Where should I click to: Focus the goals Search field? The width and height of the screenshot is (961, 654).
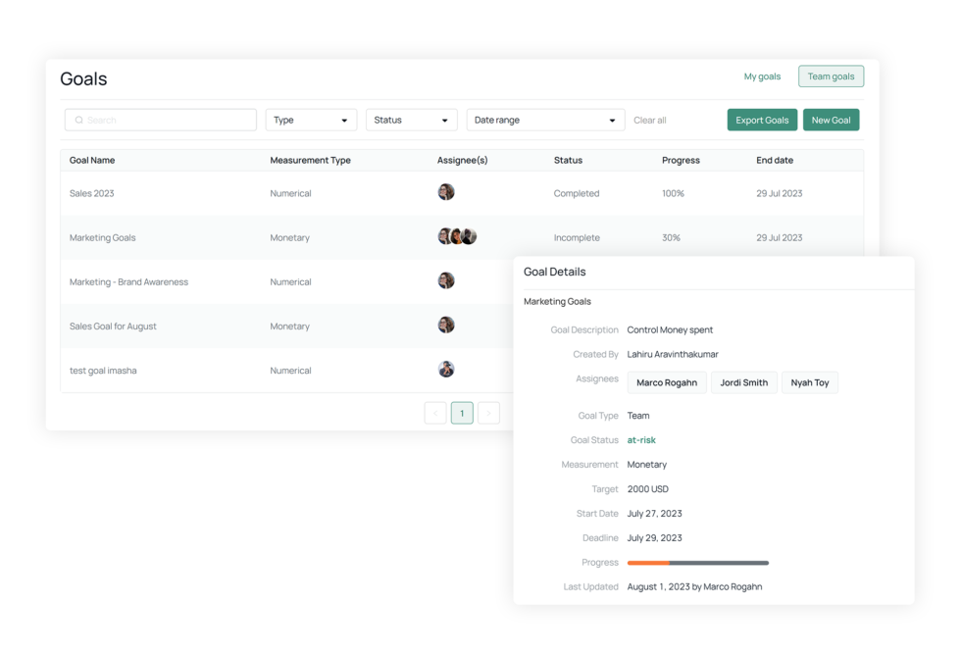[x=161, y=121]
